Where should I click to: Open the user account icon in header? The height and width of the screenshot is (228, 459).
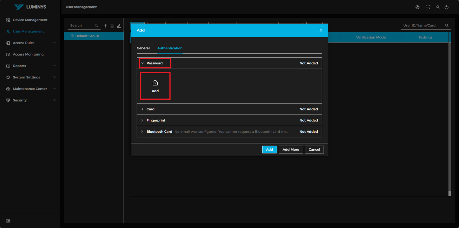point(438,7)
